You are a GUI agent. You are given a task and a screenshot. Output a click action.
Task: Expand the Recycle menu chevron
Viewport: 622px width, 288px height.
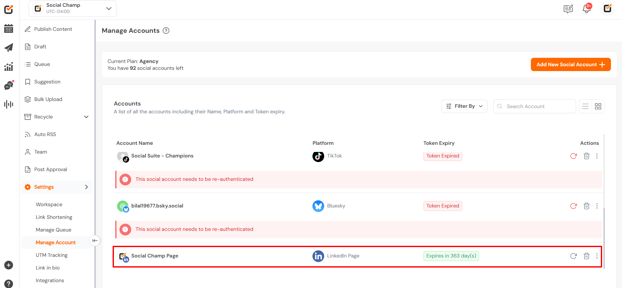86,117
